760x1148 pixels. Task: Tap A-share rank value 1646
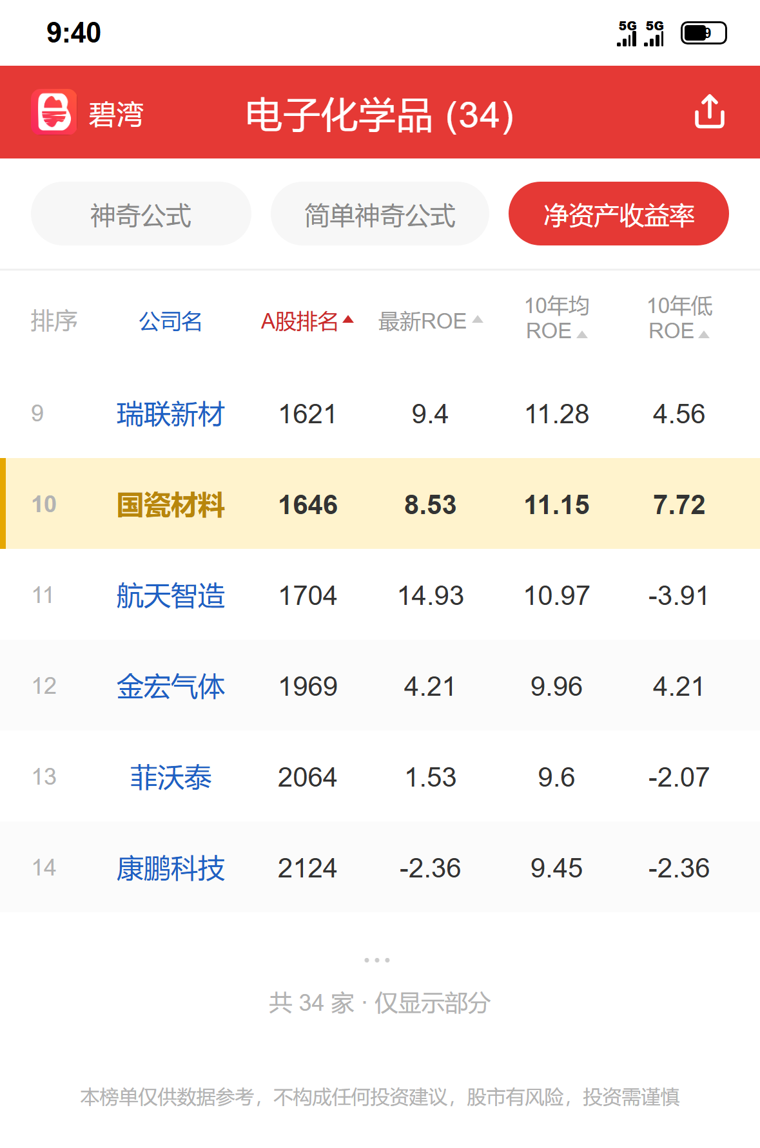click(x=307, y=505)
